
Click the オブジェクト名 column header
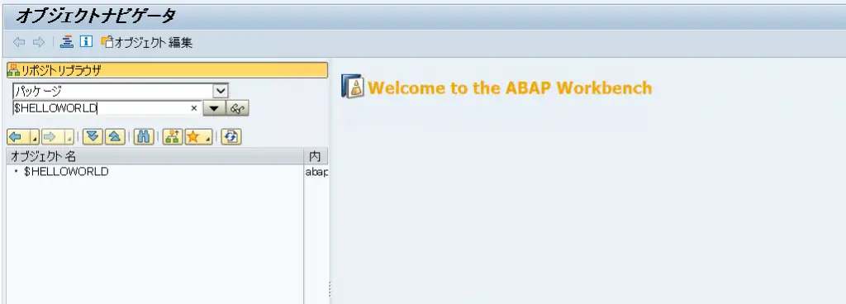tap(155, 156)
